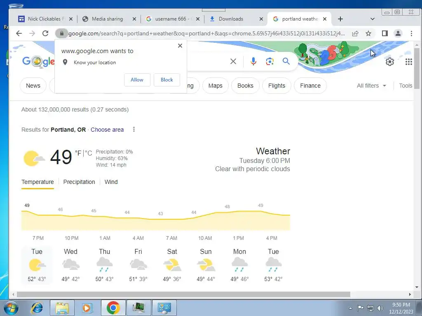
Task: Open site info via padlock icon
Action: (x=62, y=33)
